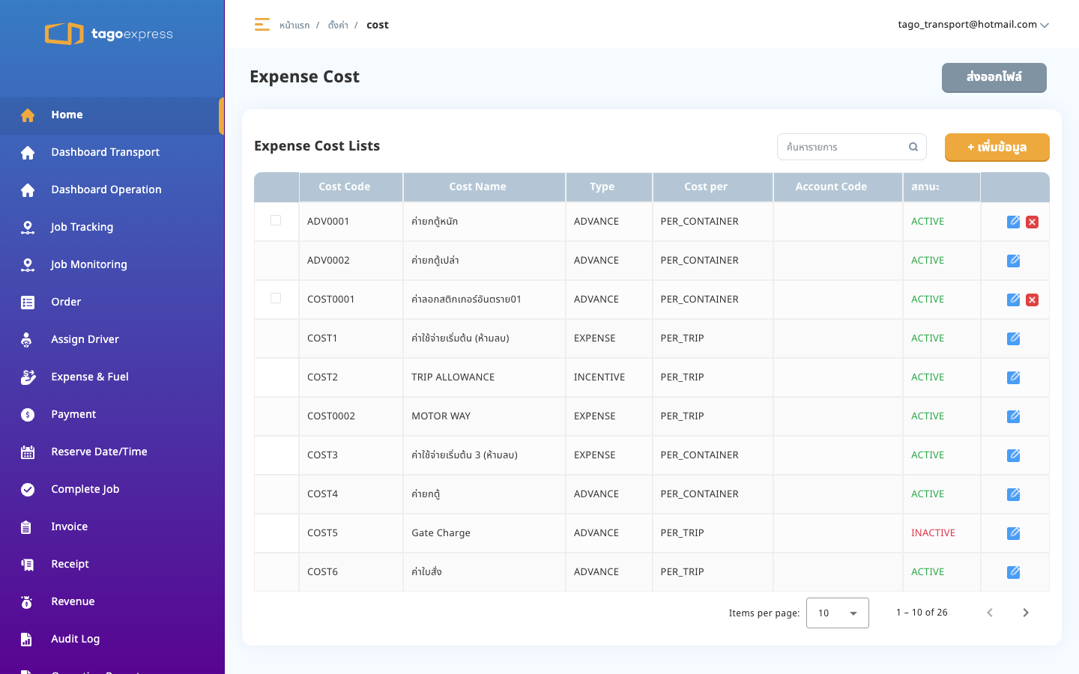Follow the ตั้งค่า breadcrumb link
Viewport: 1079px width, 674px height.
pos(338,25)
